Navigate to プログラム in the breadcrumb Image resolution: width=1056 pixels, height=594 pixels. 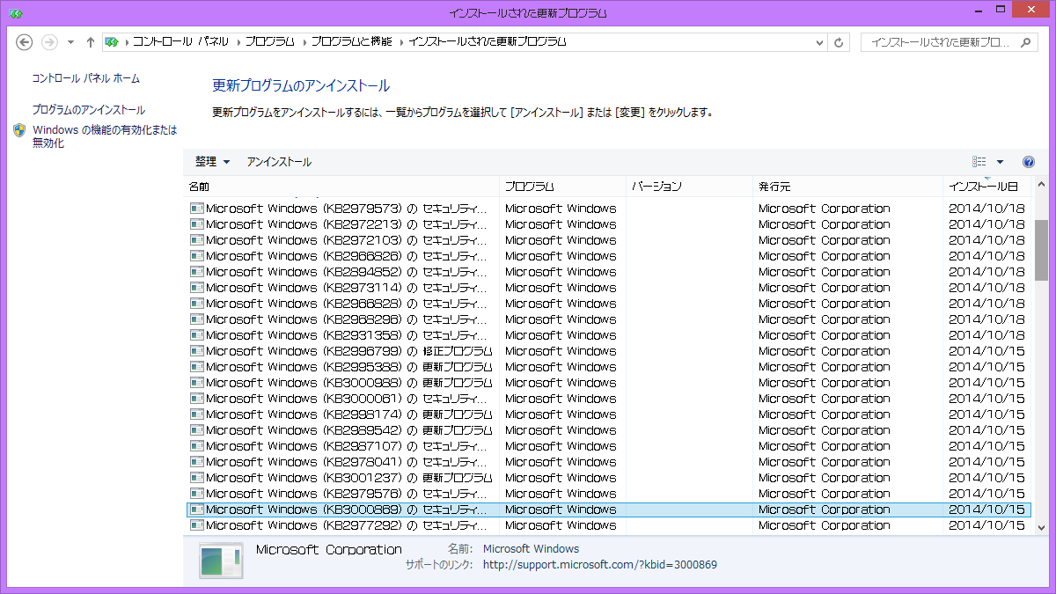pyautogui.click(x=269, y=42)
